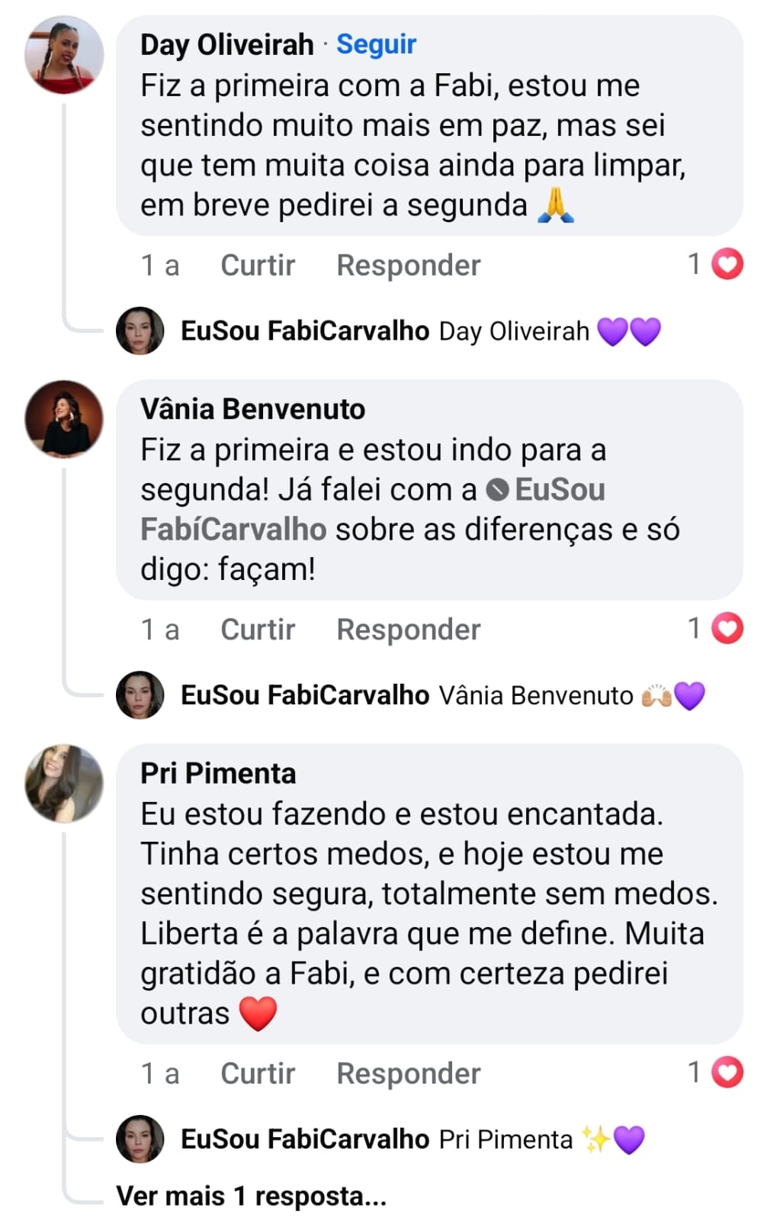Image resolution: width=767 pixels, height=1221 pixels.
Task: Reply to Pri Pimenta's comment
Action: click(408, 1074)
